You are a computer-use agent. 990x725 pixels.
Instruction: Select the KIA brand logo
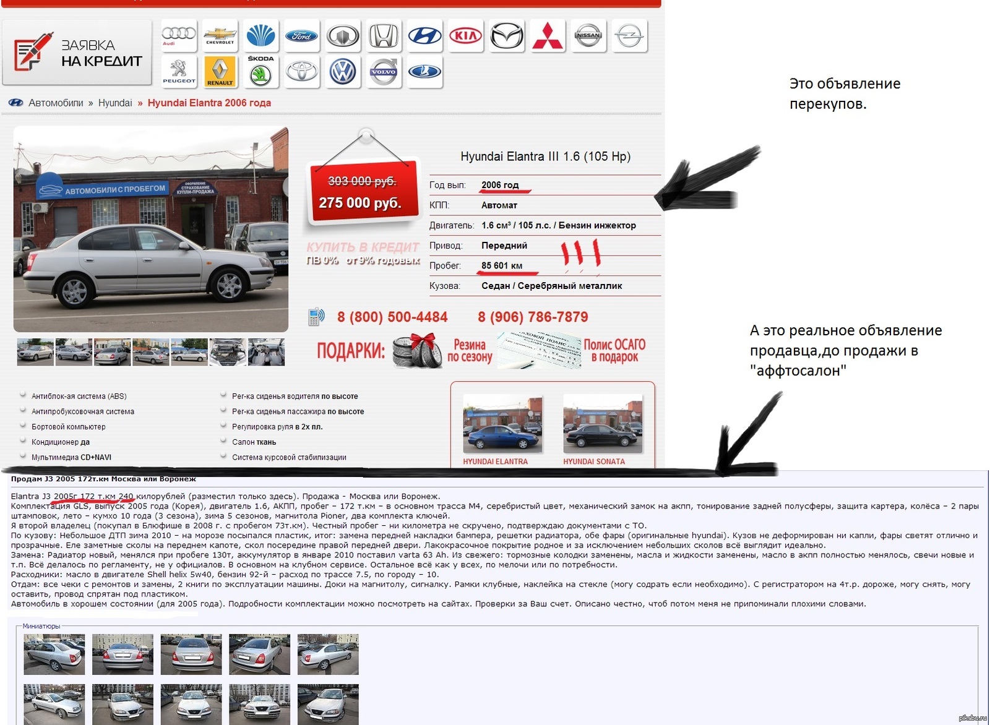click(465, 36)
